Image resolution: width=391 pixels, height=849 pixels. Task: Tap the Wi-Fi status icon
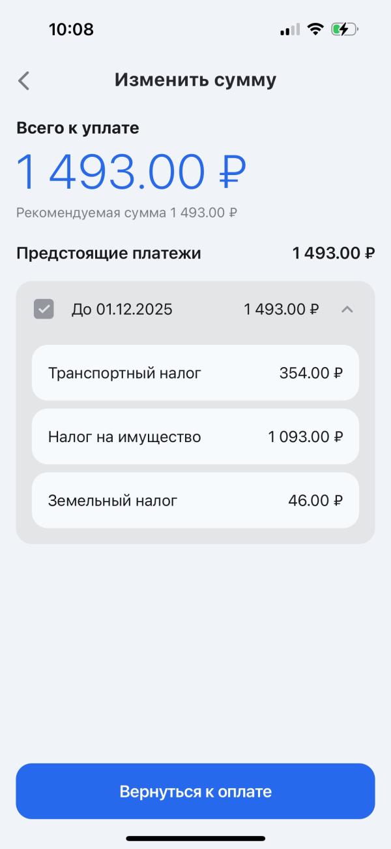[x=316, y=29]
